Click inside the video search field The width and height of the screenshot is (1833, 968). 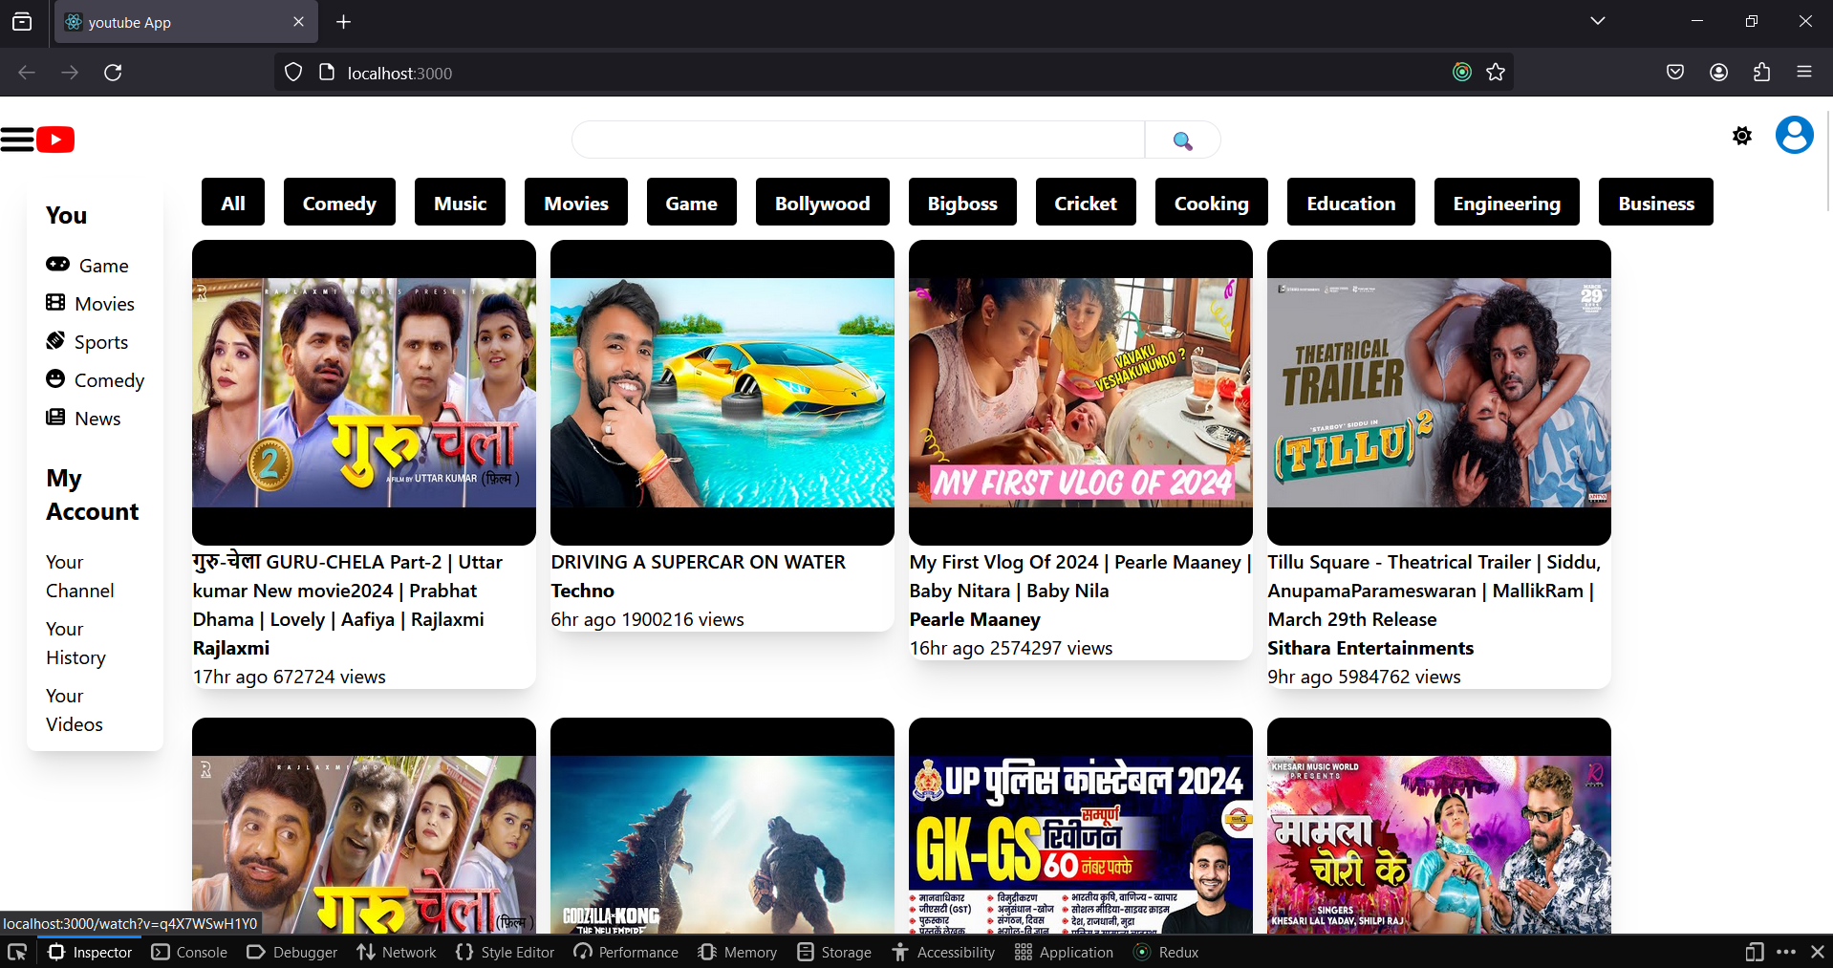click(x=857, y=140)
